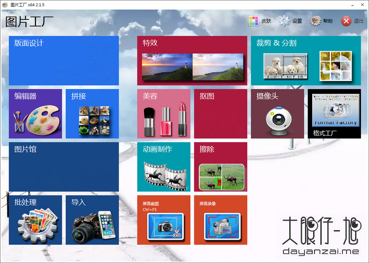
Task: Click the split grid photo icon
Action: click(x=336, y=66)
